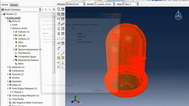Collapse the Parts (2) tree node
Screen dimensions: 189x106
coord(8,21)
